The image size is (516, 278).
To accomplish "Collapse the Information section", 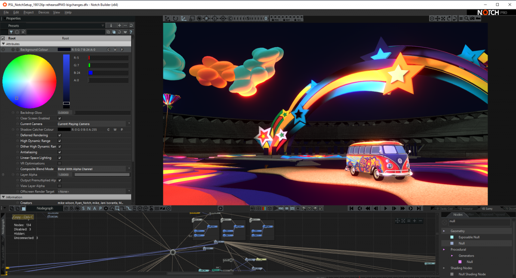I will coord(3,197).
